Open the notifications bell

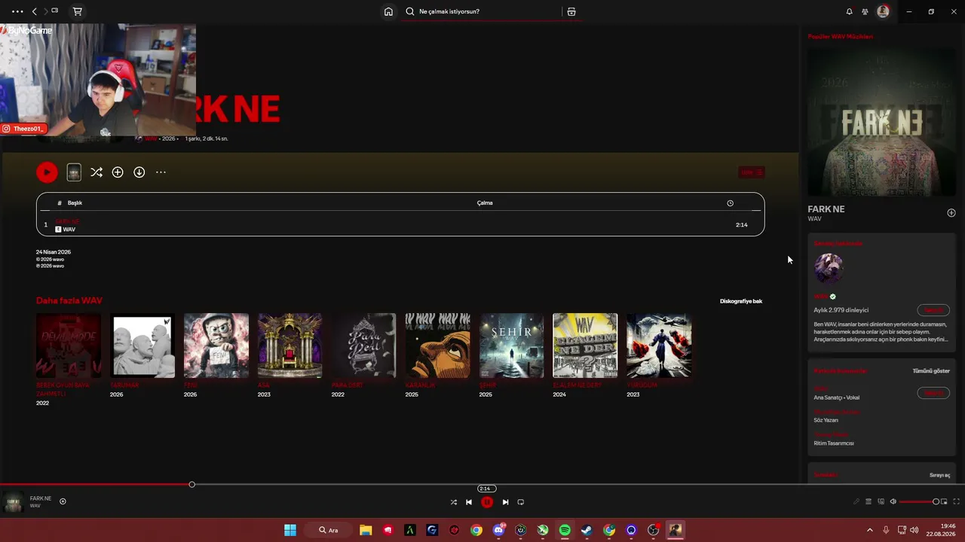pyautogui.click(x=849, y=11)
